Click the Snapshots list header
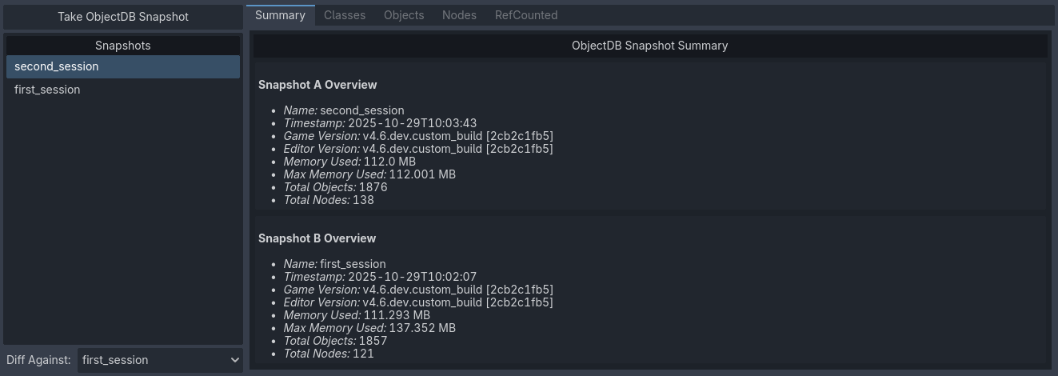Viewport: 1058px width, 376px height. [122, 46]
